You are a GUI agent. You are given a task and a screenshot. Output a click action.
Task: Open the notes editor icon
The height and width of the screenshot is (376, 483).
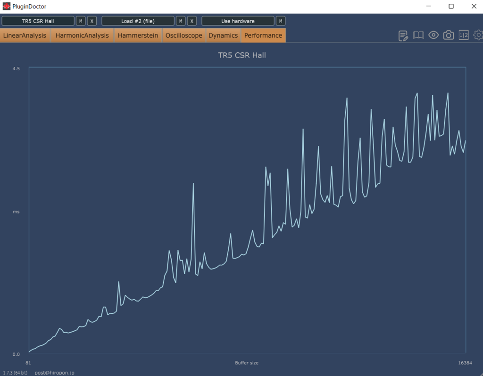tap(403, 36)
